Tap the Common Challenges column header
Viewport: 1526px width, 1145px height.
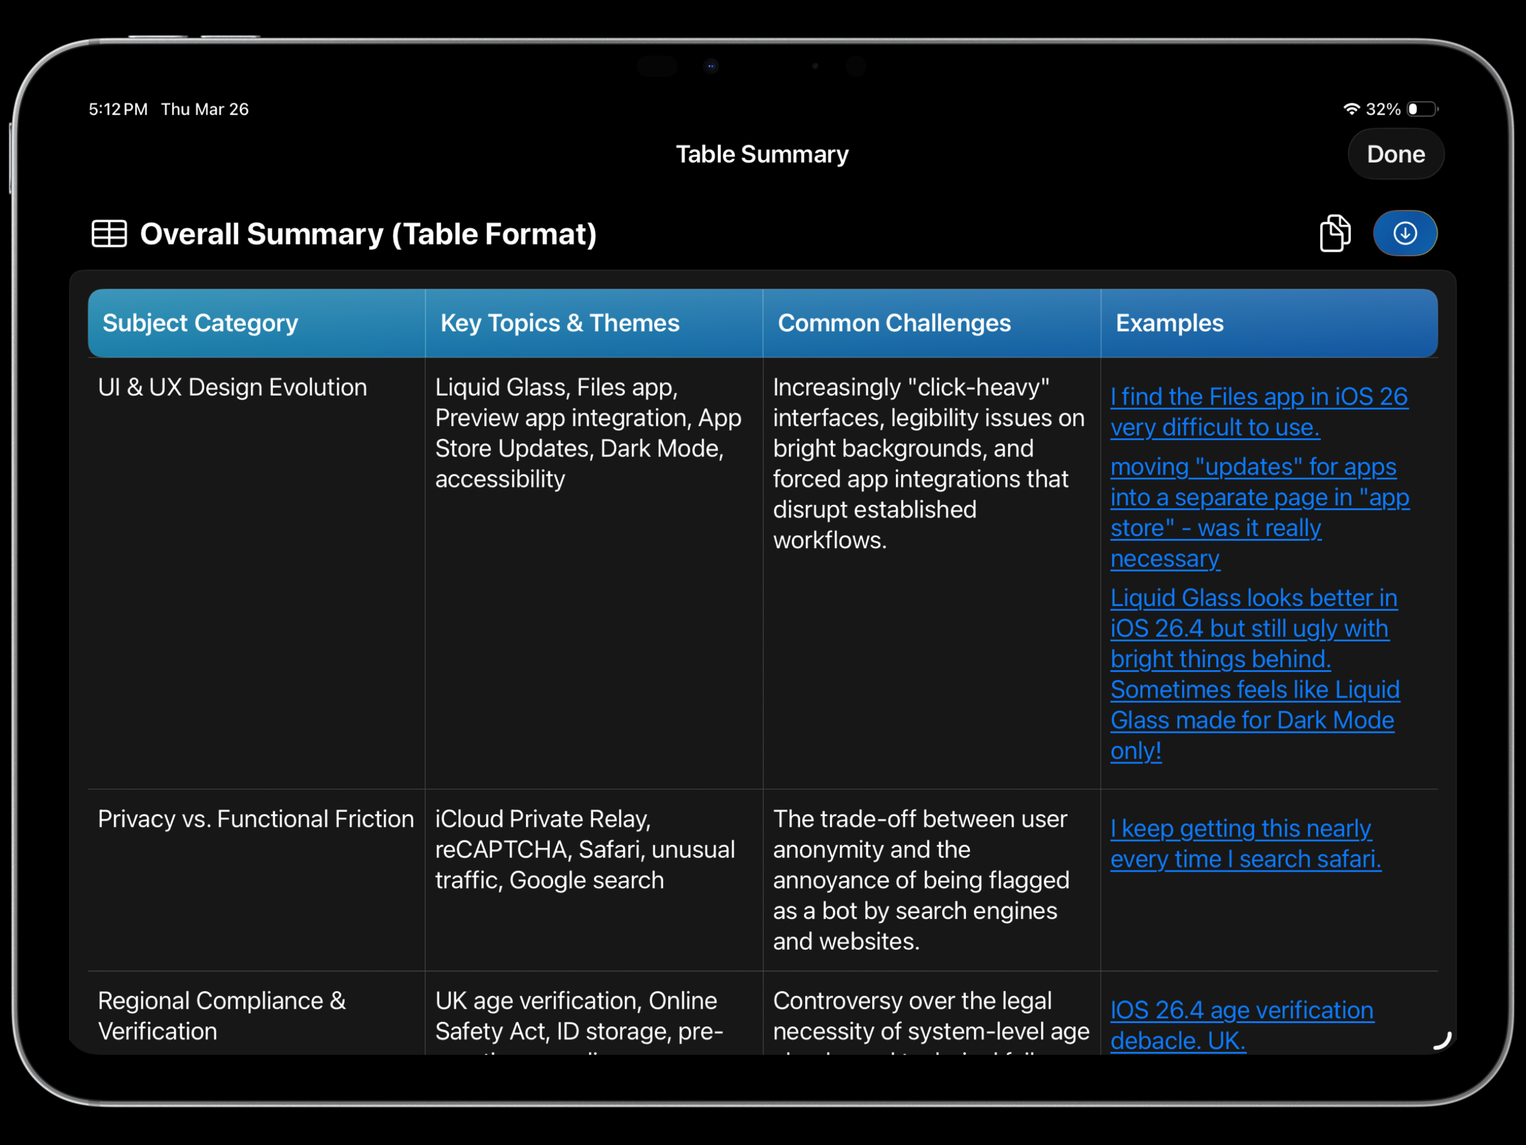[x=932, y=323]
